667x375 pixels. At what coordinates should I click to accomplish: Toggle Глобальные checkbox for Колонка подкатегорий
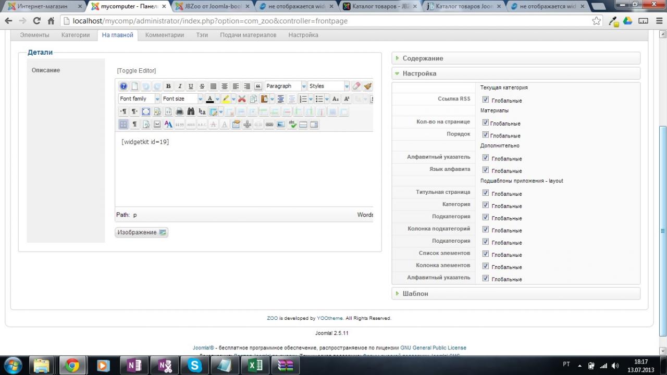[486, 229]
